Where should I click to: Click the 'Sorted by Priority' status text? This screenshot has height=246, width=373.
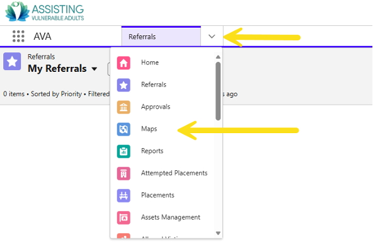[56, 94]
